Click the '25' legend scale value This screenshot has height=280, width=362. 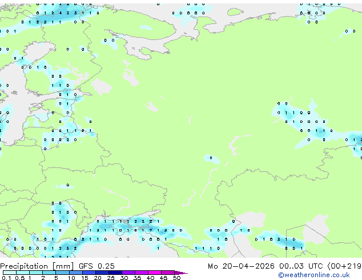(x=111, y=278)
